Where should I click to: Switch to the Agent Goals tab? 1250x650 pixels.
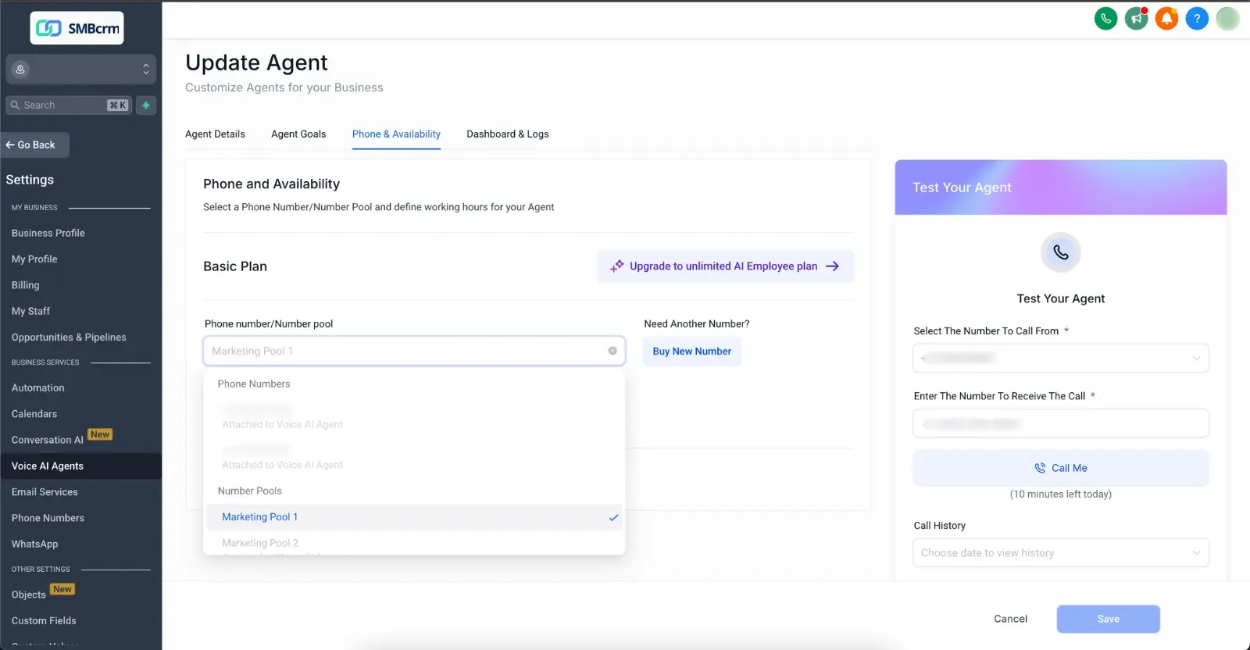coord(298,134)
